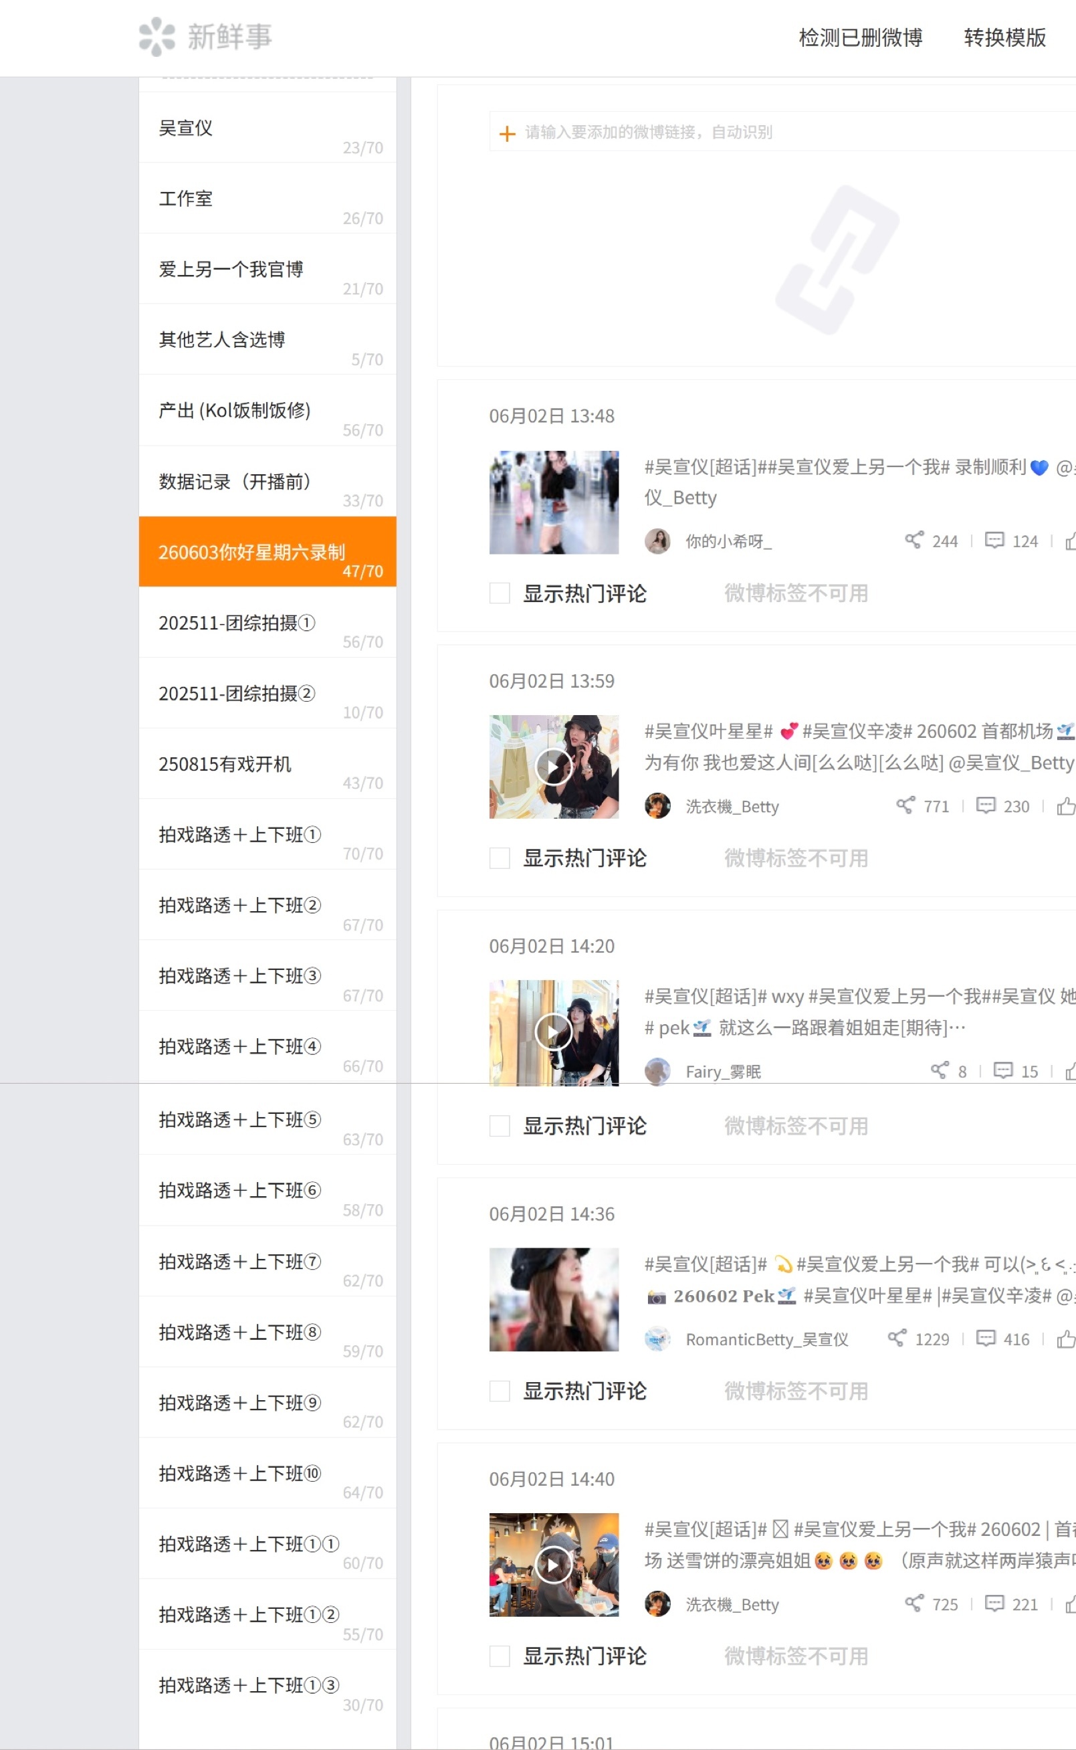Viewport: 1076px width, 1750px height.
Task: Select 数据记录（开播前）category
Action: click(x=267, y=480)
